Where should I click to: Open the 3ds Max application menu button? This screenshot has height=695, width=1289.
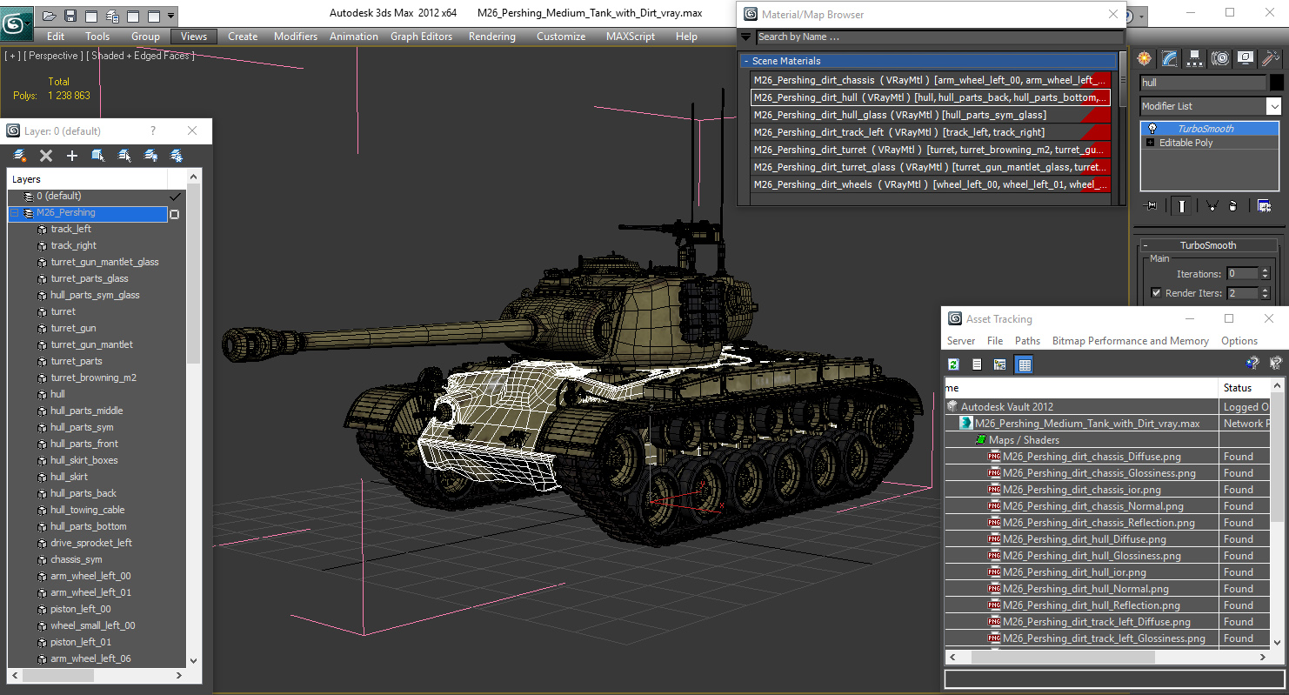click(17, 22)
